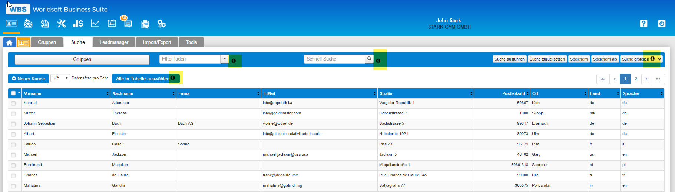Screen dimensions: 675x192
Task: Open the invoice dollar document icon
Action: pos(45,24)
